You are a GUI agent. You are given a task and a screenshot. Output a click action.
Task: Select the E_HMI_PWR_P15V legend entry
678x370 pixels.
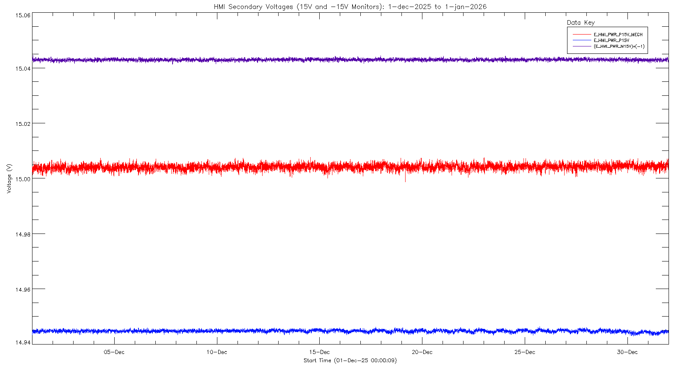(x=611, y=41)
